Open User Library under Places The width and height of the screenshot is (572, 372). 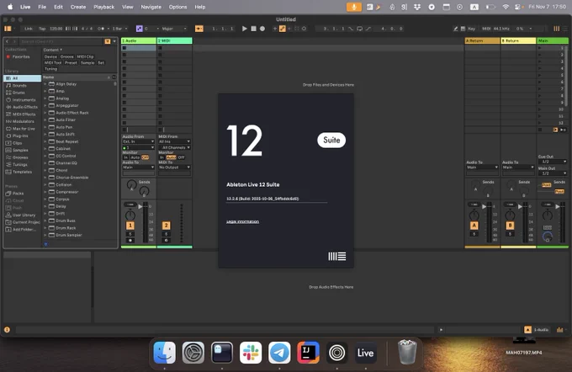click(x=24, y=215)
